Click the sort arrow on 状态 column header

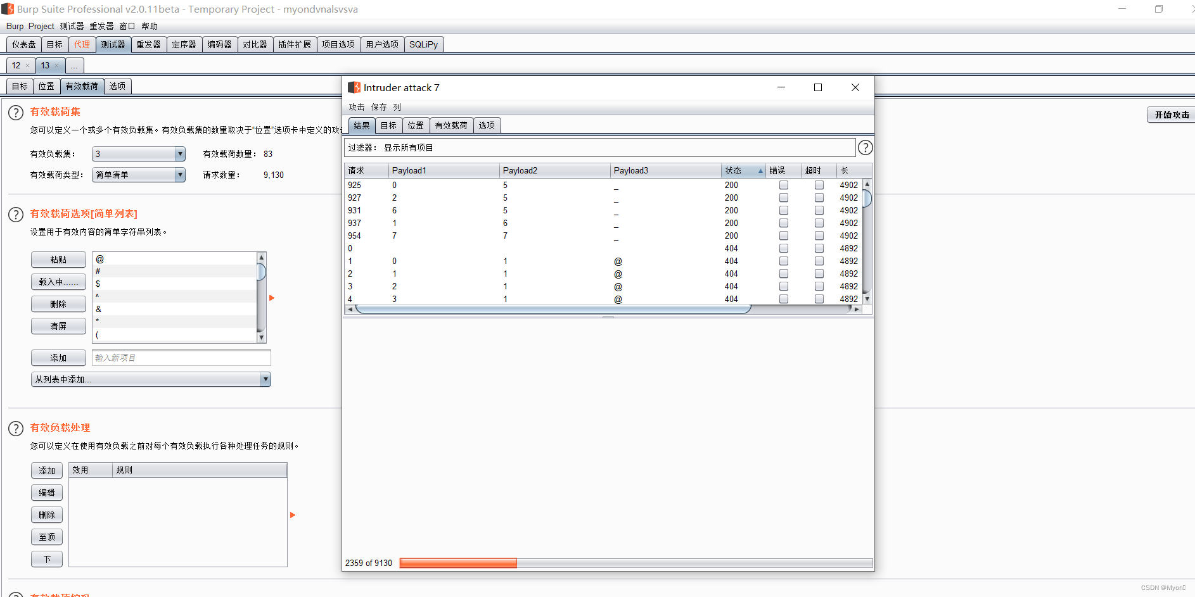coord(760,171)
